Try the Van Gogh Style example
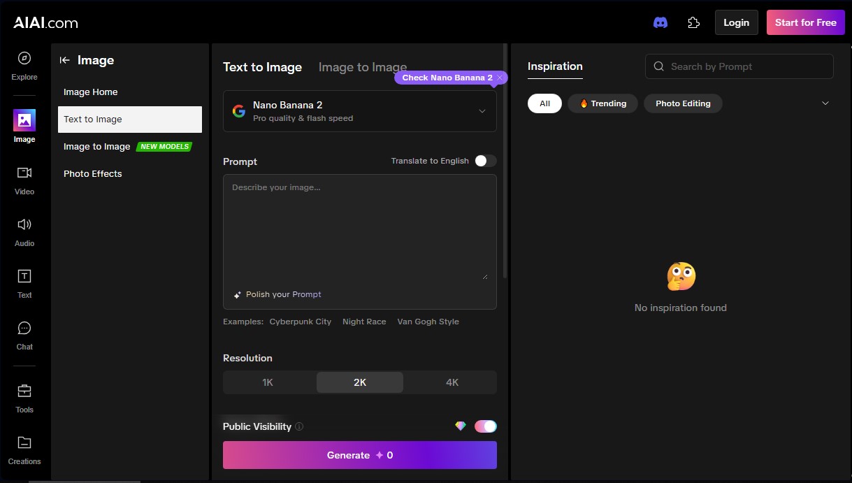This screenshot has height=483, width=852. pyautogui.click(x=428, y=322)
